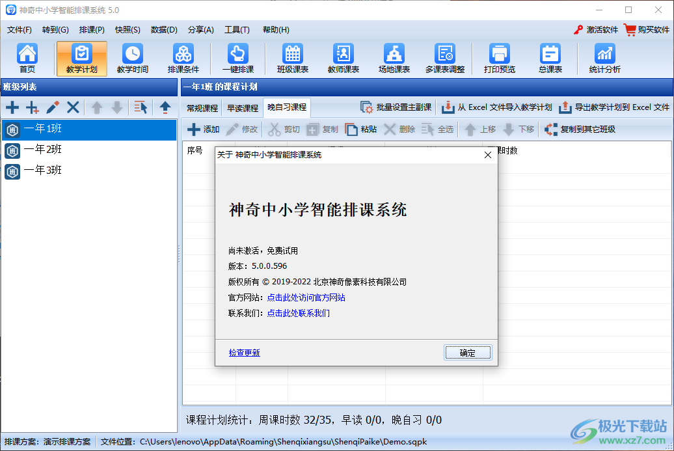Click the blue export arrow in class list

[x=165, y=107]
